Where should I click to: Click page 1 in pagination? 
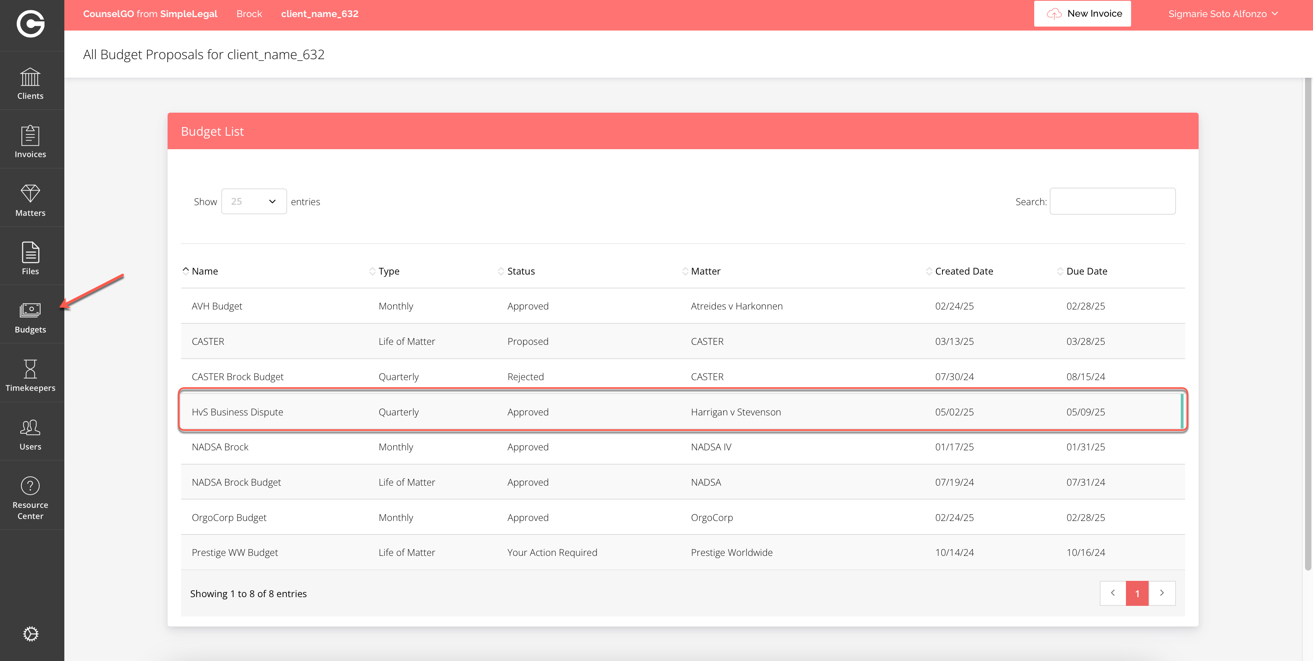pos(1137,593)
